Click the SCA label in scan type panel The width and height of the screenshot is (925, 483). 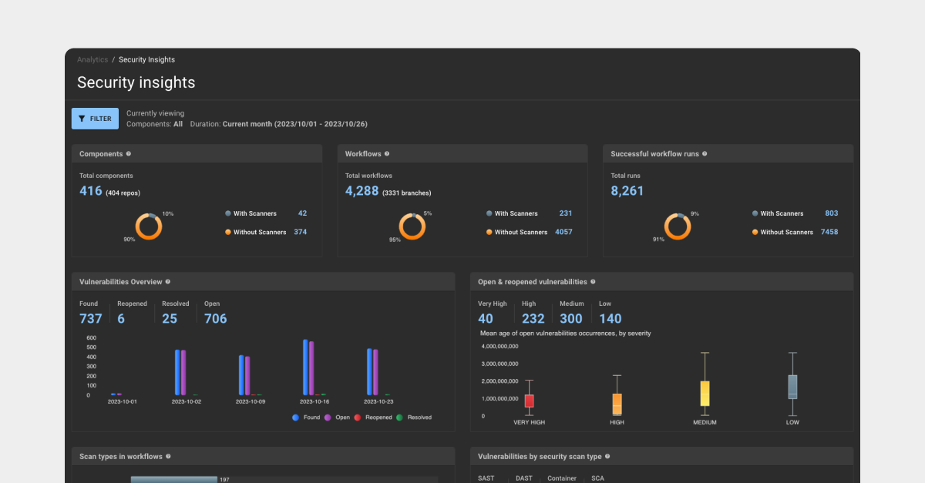click(597, 478)
